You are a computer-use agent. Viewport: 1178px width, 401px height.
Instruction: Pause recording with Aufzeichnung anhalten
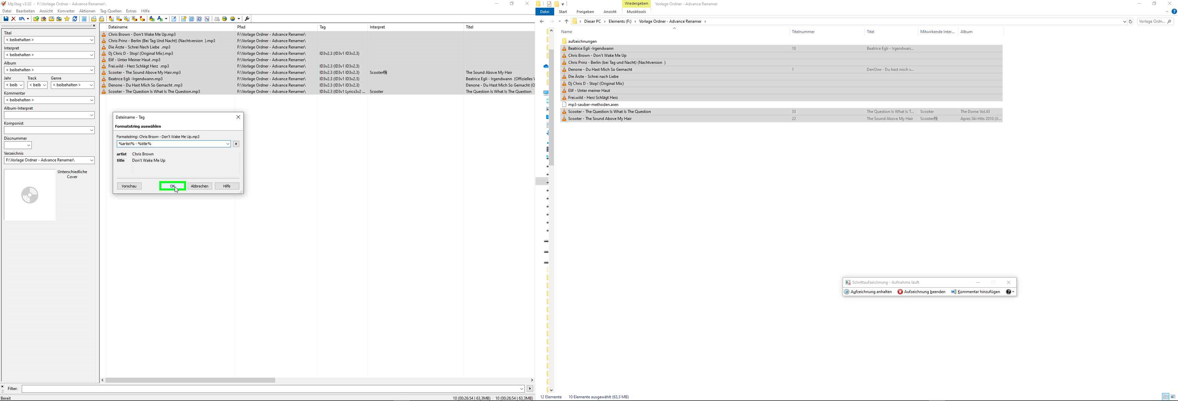(x=868, y=292)
